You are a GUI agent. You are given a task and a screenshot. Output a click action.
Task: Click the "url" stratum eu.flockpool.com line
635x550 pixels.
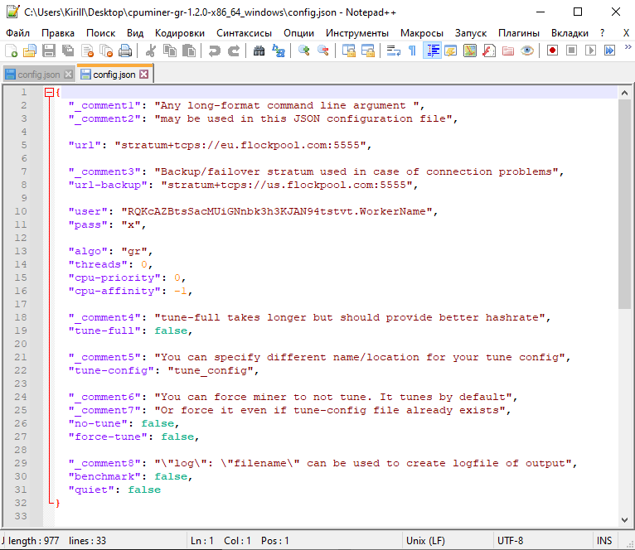(220, 145)
